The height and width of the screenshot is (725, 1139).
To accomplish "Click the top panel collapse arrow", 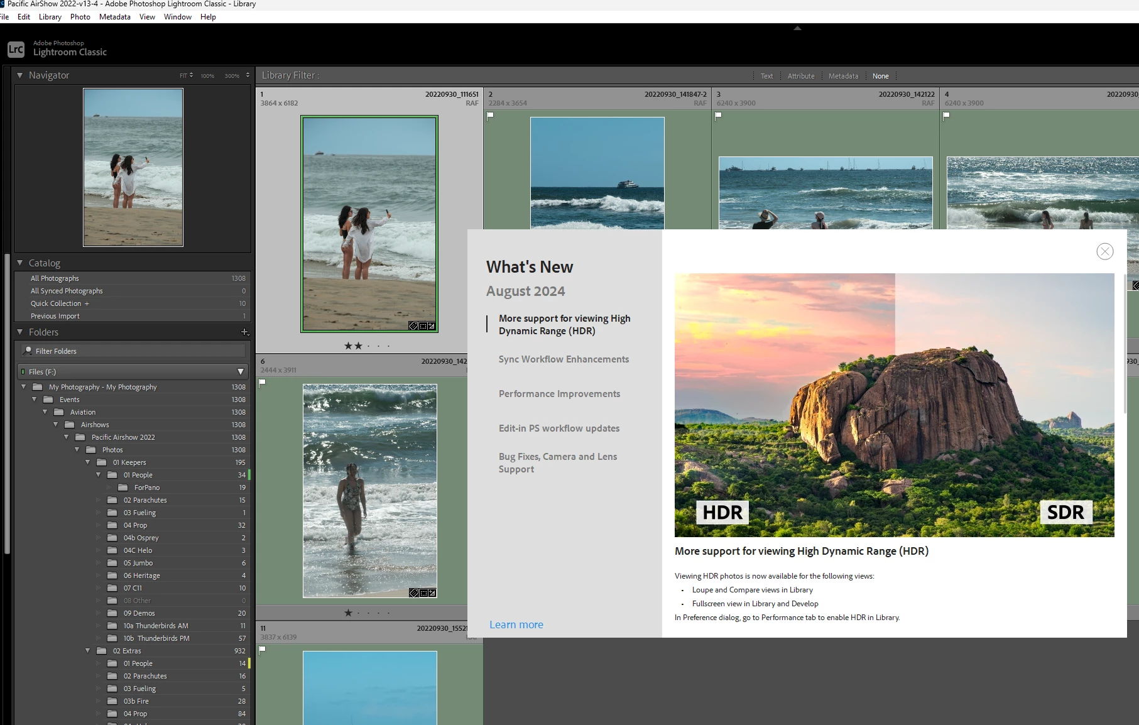I will [797, 28].
